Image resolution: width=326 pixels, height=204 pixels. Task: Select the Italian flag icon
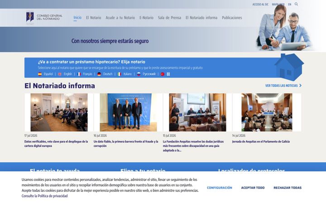tap(120, 74)
